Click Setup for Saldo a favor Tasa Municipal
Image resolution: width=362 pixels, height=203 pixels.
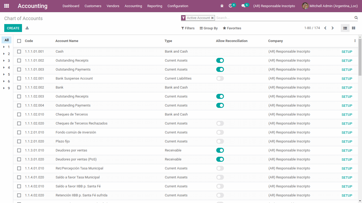coord(347,178)
